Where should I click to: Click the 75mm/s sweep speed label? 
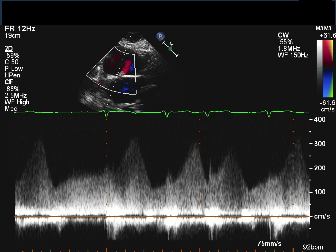(269, 243)
